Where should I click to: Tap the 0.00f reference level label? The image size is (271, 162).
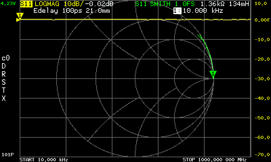click(x=262, y=20)
